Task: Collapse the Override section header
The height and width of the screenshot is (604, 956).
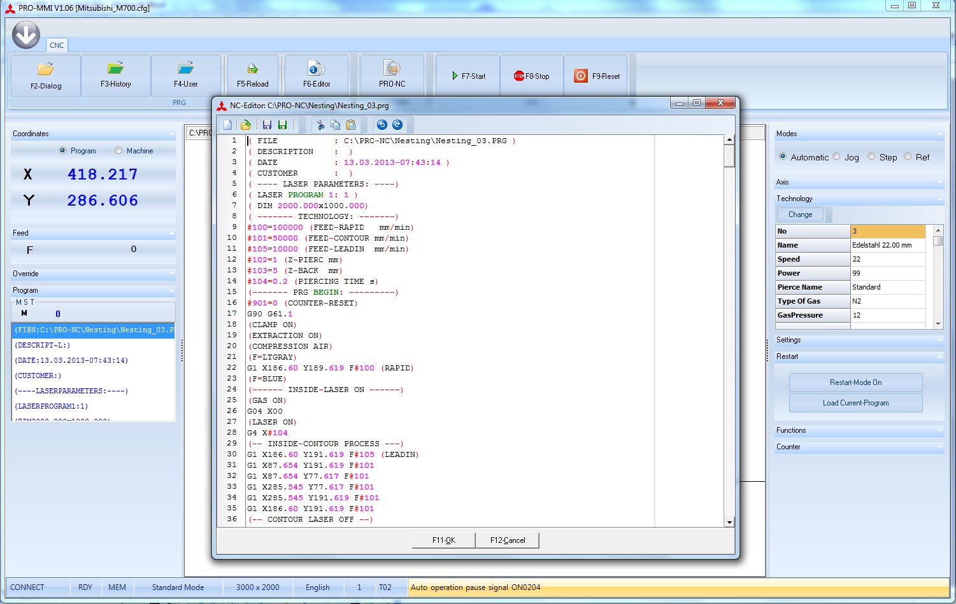Action: 92,274
